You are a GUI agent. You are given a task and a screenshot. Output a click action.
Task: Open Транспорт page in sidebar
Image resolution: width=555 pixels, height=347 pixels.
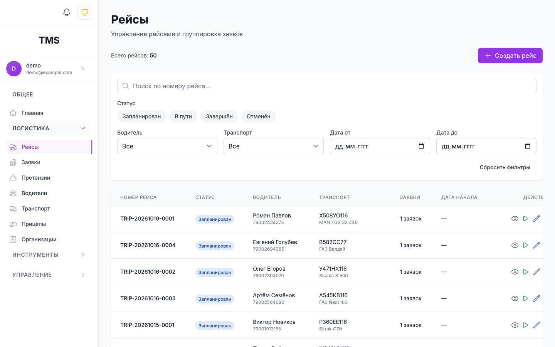click(49, 209)
